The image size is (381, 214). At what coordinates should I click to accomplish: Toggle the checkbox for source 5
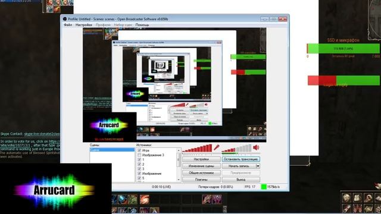[x=139, y=178]
